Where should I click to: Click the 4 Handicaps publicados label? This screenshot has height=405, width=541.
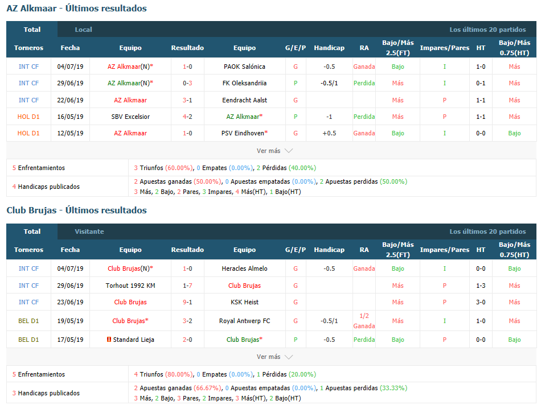pyautogui.click(x=46, y=187)
